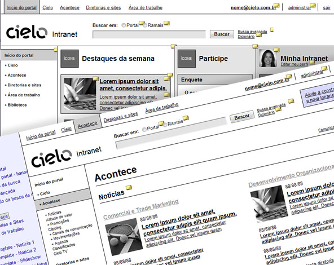Expand Biblioteca in the upper page sidebar
The width and height of the screenshot is (334, 265).
click(x=17, y=105)
